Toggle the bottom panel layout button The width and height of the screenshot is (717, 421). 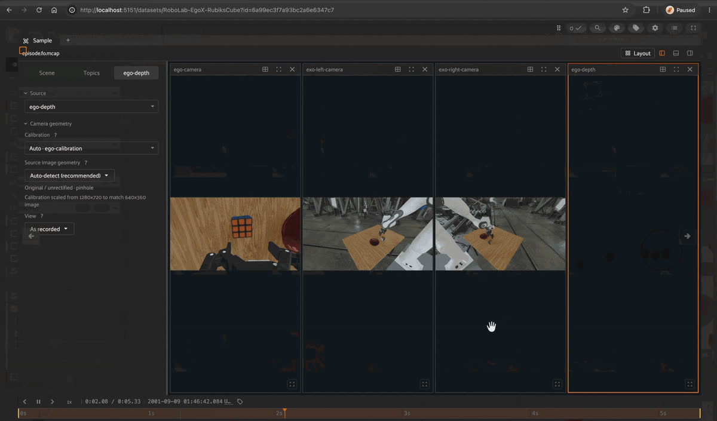tap(676, 53)
